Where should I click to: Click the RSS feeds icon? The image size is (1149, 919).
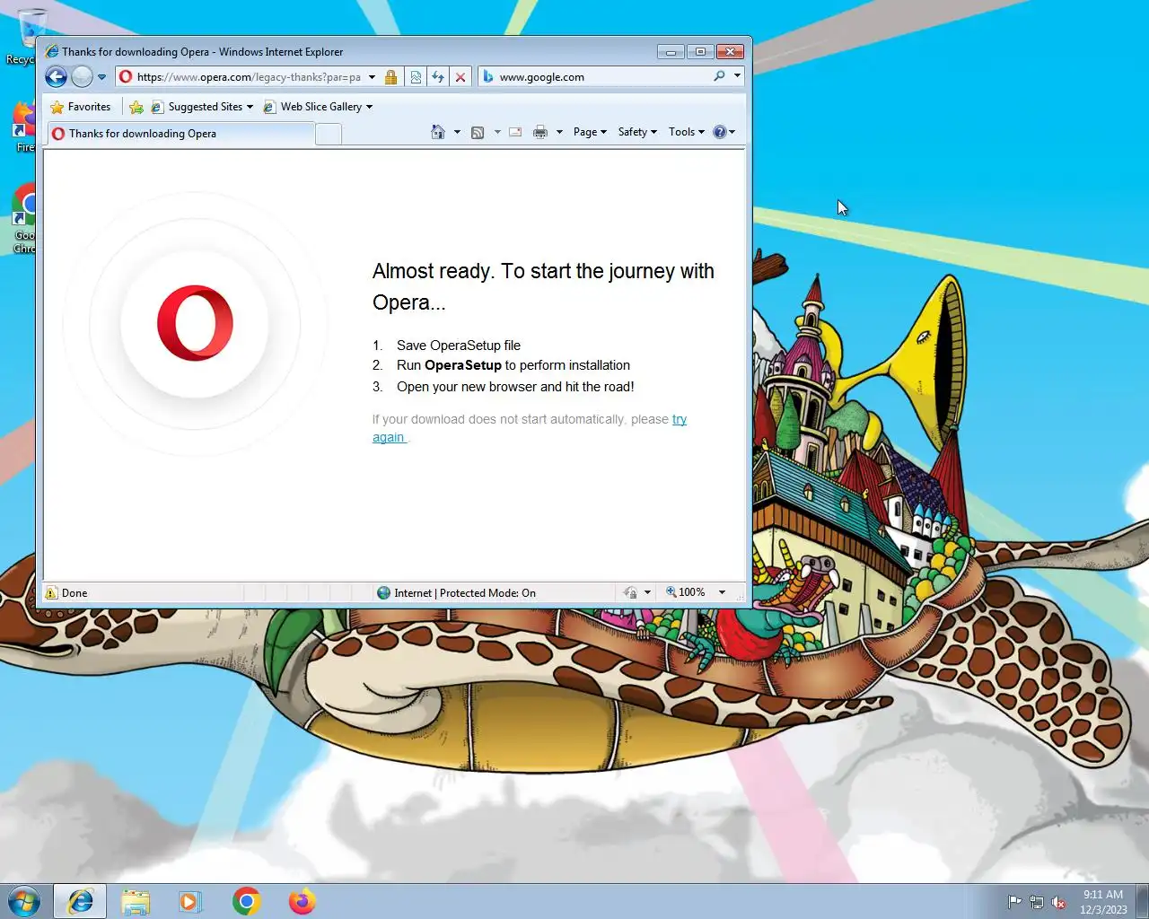click(478, 132)
